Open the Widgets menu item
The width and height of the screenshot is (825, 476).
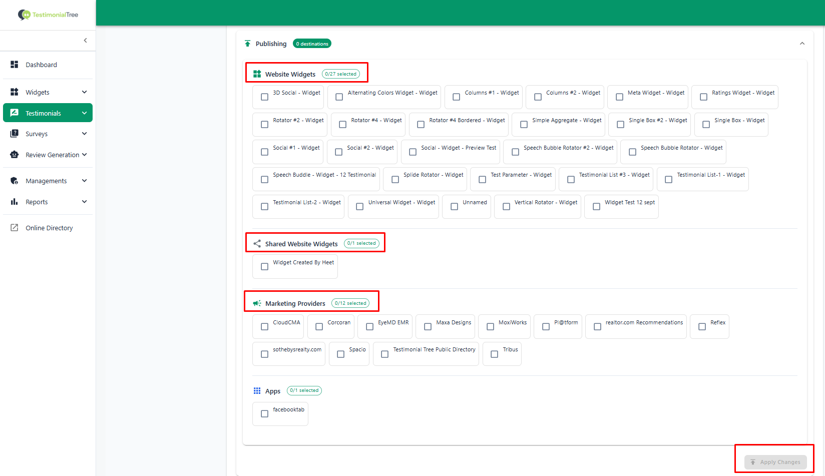point(48,92)
